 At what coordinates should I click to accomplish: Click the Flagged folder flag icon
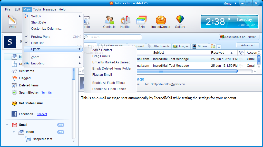tap(15, 78)
